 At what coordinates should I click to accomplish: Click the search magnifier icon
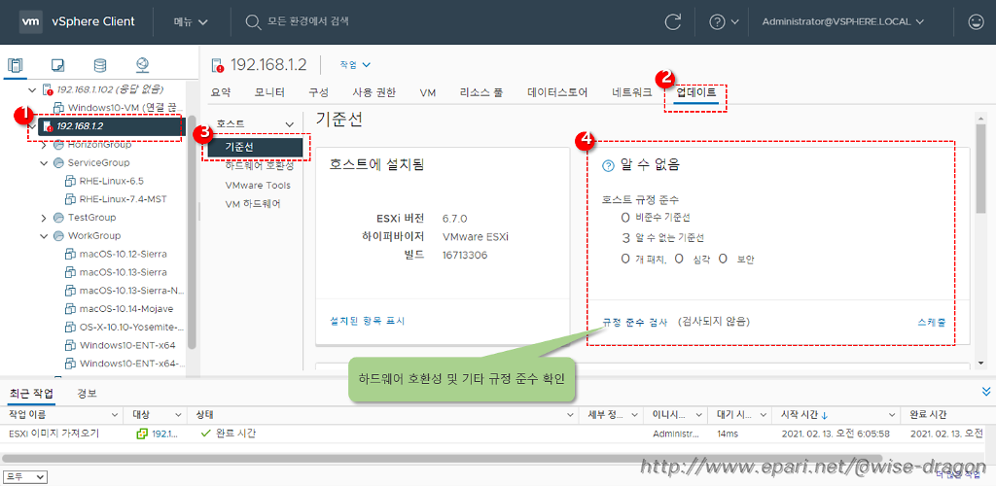[x=253, y=22]
